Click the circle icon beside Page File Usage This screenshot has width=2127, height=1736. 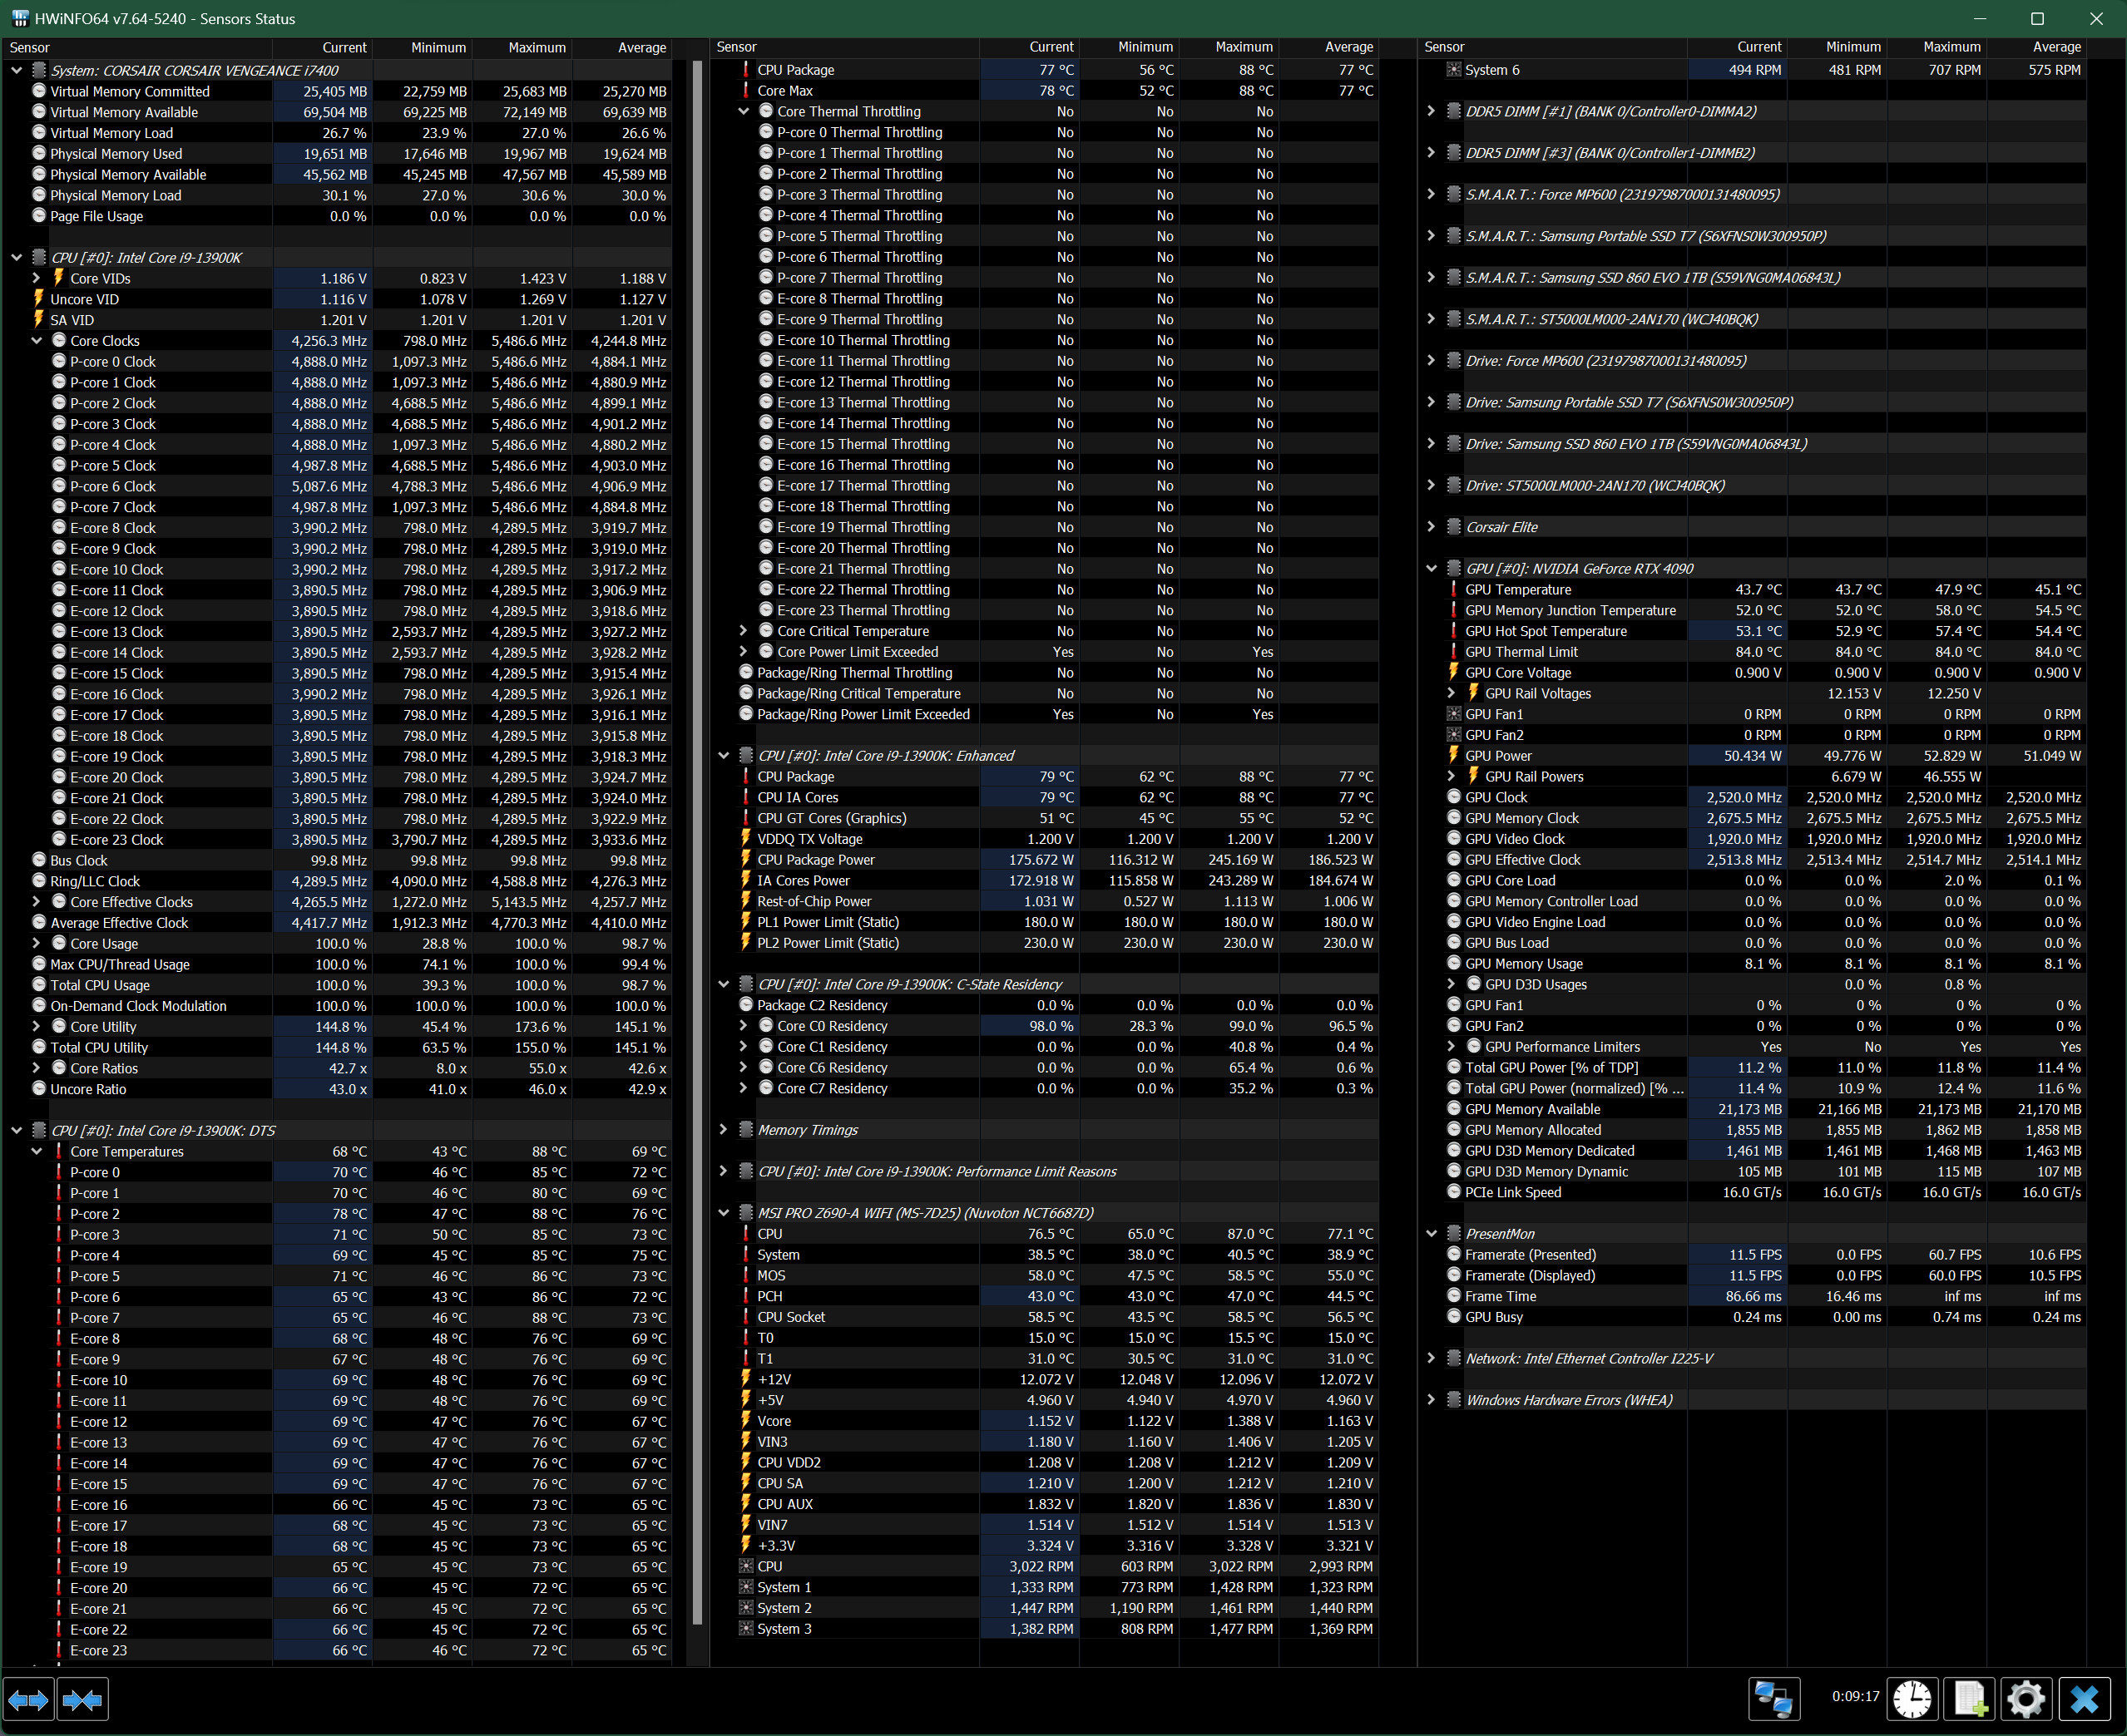point(39,216)
